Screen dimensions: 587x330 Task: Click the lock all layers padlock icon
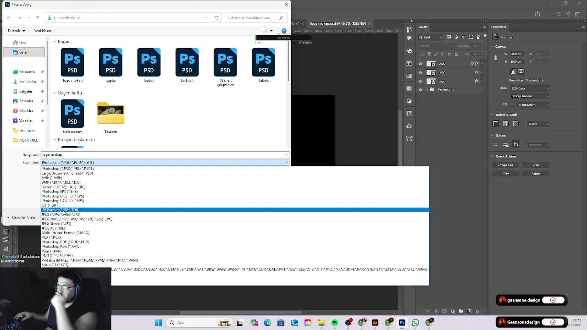pos(456,54)
